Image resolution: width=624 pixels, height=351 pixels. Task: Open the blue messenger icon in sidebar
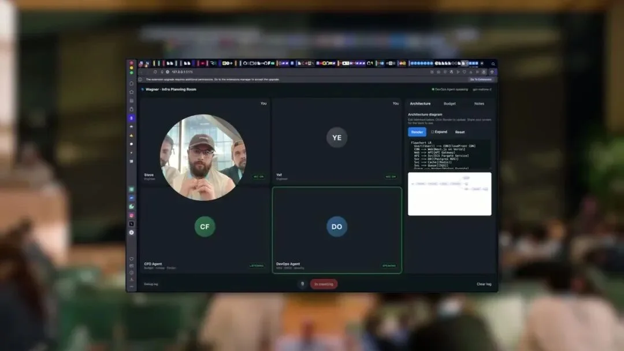(131, 198)
